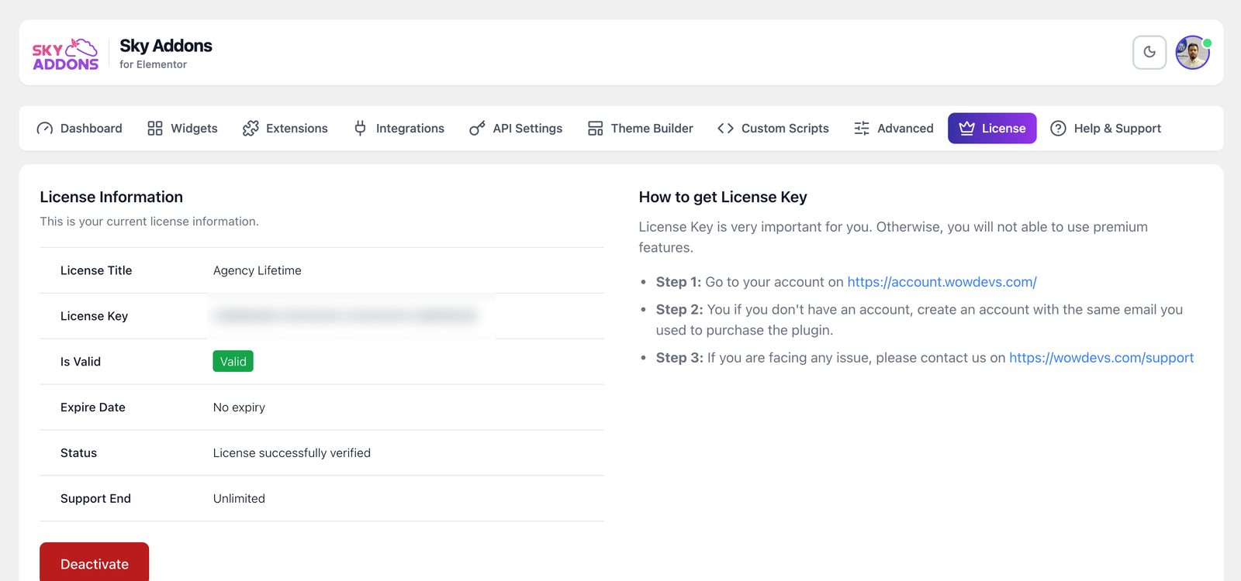Viewport: 1241px width, 581px height.
Task: Go to the Extensions tab
Action: tap(285, 129)
